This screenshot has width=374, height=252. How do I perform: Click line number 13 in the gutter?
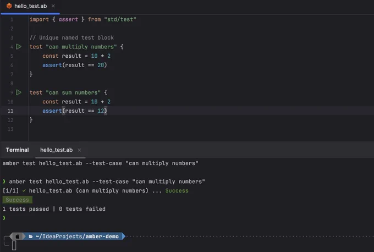pos(10,129)
